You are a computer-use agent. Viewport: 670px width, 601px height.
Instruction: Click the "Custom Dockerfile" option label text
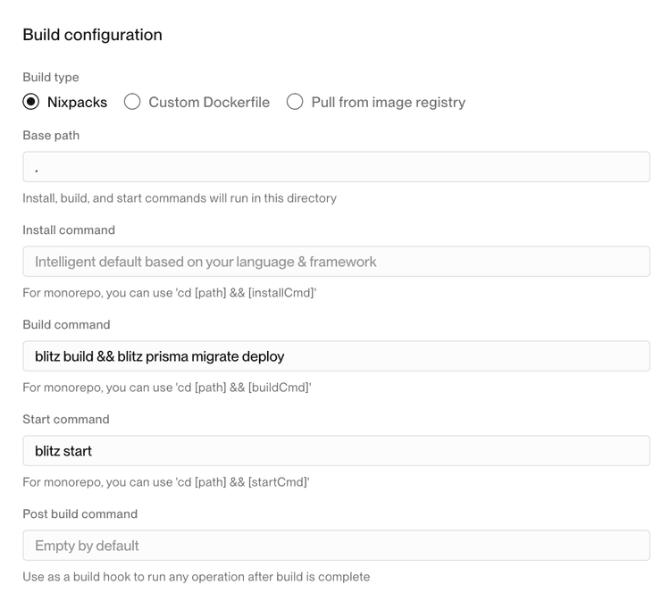pyautogui.click(x=209, y=102)
